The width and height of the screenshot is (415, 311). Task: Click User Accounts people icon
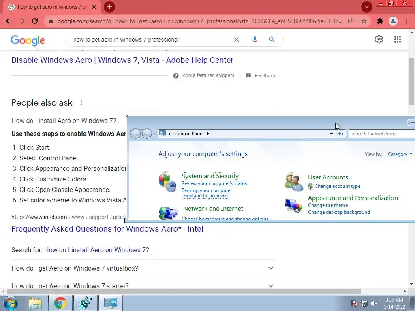293,182
